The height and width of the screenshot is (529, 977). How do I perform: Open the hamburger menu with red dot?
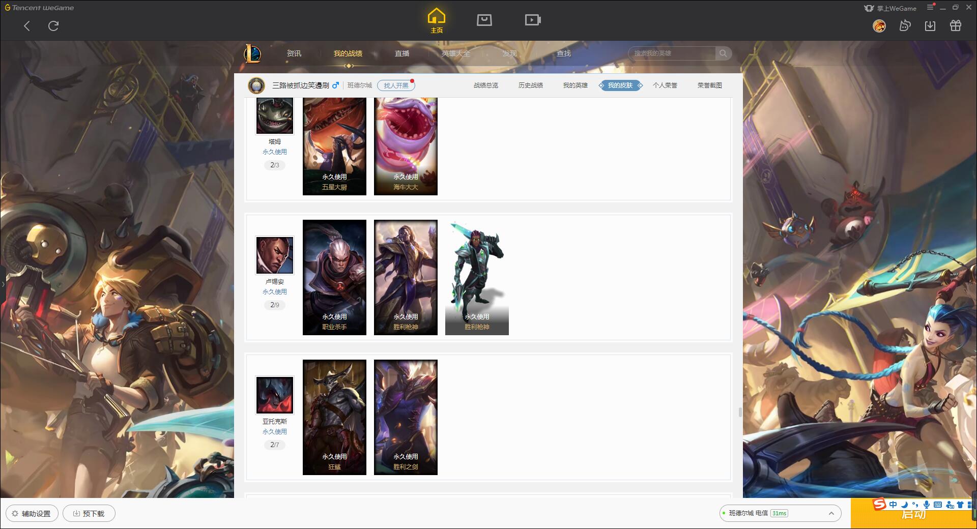[931, 7]
